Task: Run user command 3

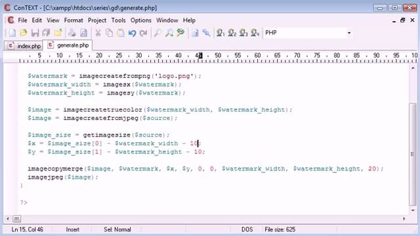Action: tap(243, 33)
